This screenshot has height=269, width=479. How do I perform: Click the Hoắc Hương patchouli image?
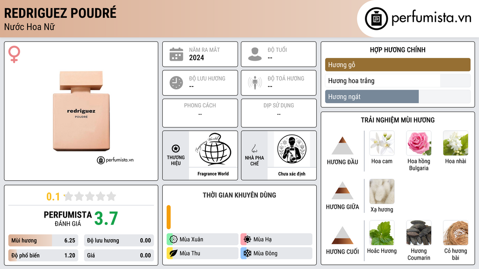tap(382, 233)
